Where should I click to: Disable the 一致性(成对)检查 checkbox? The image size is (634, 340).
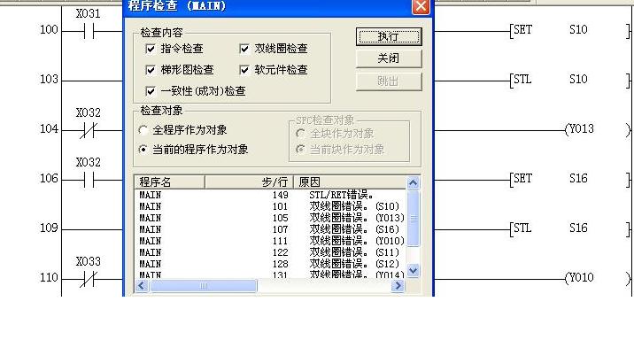[x=151, y=91]
